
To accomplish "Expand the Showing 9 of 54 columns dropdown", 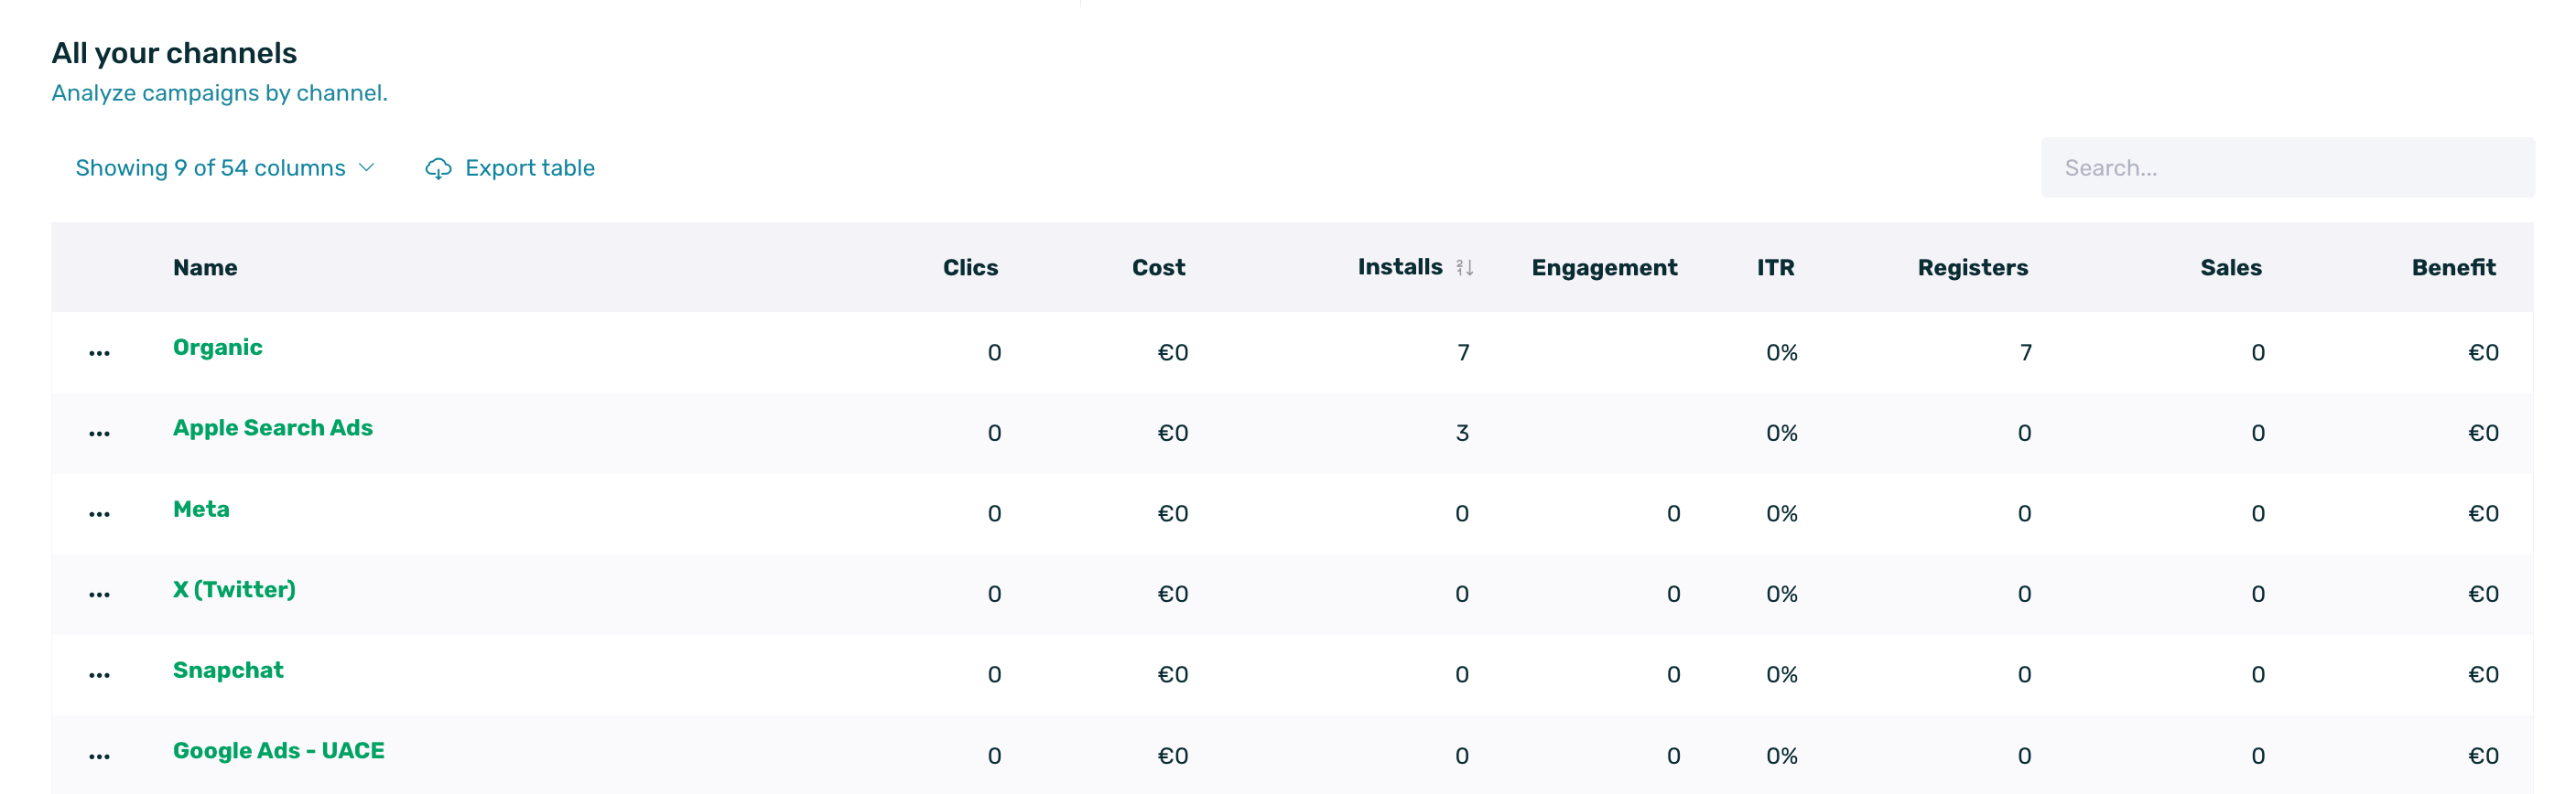I will 210,167.
